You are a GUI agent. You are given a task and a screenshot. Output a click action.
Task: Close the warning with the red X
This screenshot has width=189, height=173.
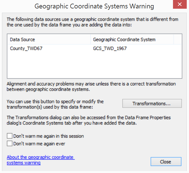[x=180, y=4]
